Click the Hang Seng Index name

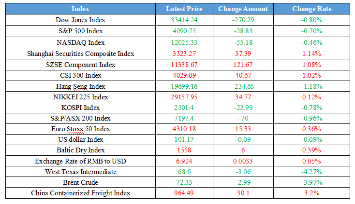coord(80,86)
